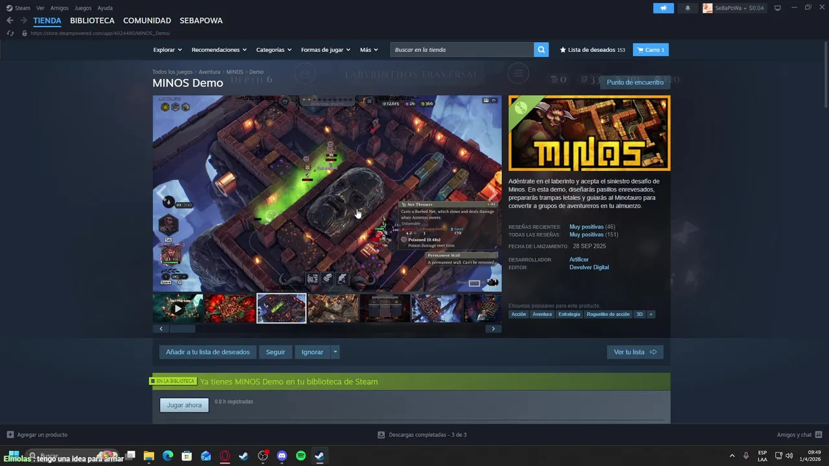The width and height of the screenshot is (829, 466).
Task: Click the Estrategia tag
Action: pyautogui.click(x=569, y=315)
